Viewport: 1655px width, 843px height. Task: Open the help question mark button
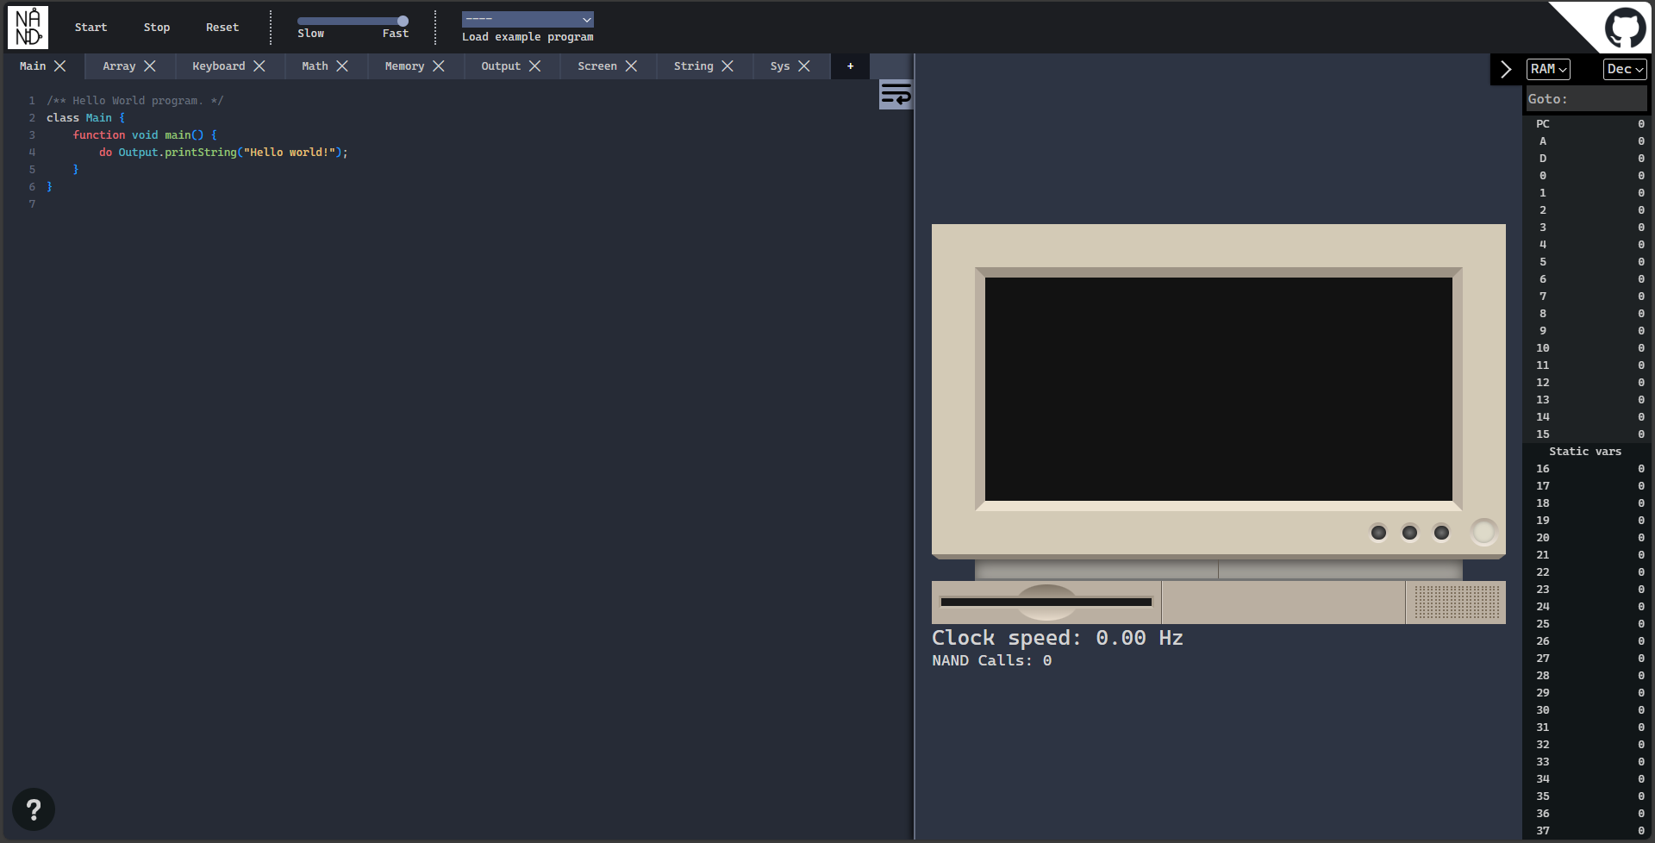point(34,809)
